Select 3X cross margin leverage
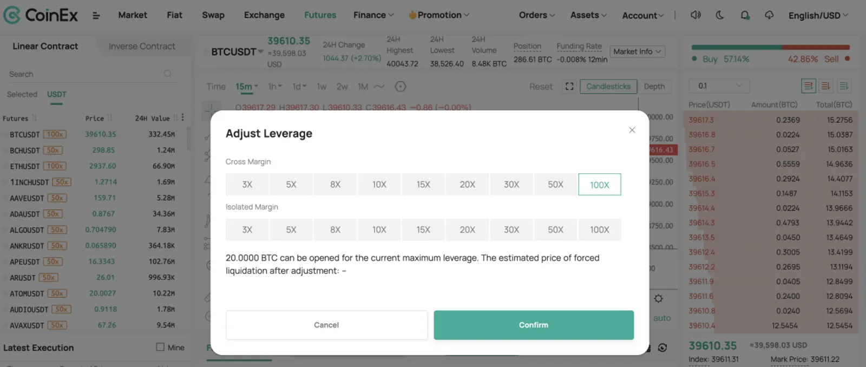Viewport: 866px width, 367px height. click(x=247, y=185)
